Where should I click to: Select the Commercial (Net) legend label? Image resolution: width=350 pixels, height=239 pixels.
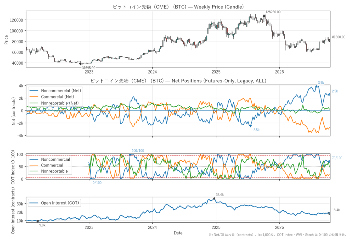point(57,97)
